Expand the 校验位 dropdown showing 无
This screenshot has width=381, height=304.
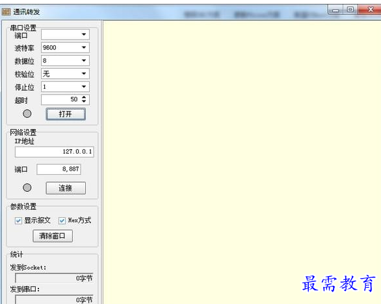(65, 74)
